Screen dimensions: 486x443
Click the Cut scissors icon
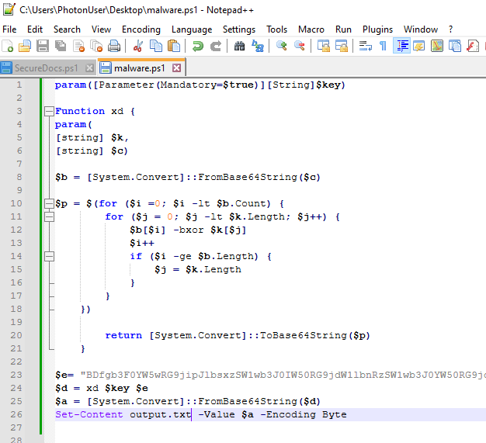tap(137, 47)
